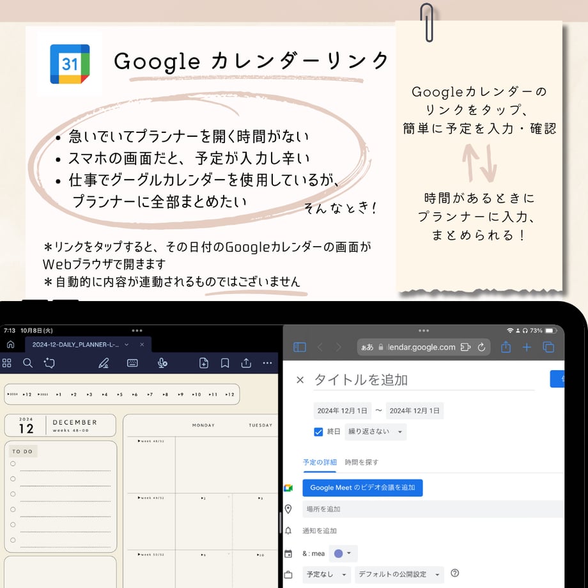The width and height of the screenshot is (588, 588).
Task: Jump to the ▸2024 year link in planner
Action: click(x=12, y=394)
